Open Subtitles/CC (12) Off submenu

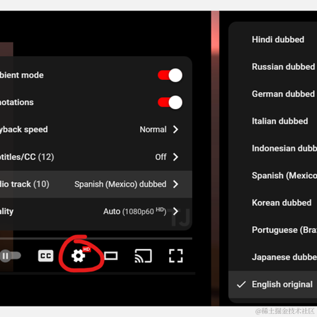tap(96, 157)
